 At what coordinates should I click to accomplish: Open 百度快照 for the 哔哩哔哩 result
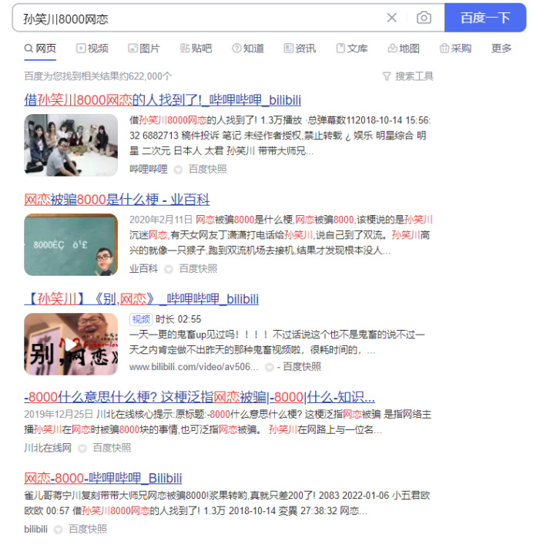click(x=208, y=170)
